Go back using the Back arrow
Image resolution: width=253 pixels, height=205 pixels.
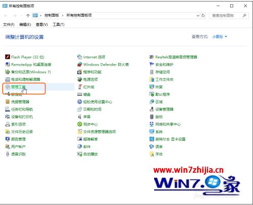[6, 16]
